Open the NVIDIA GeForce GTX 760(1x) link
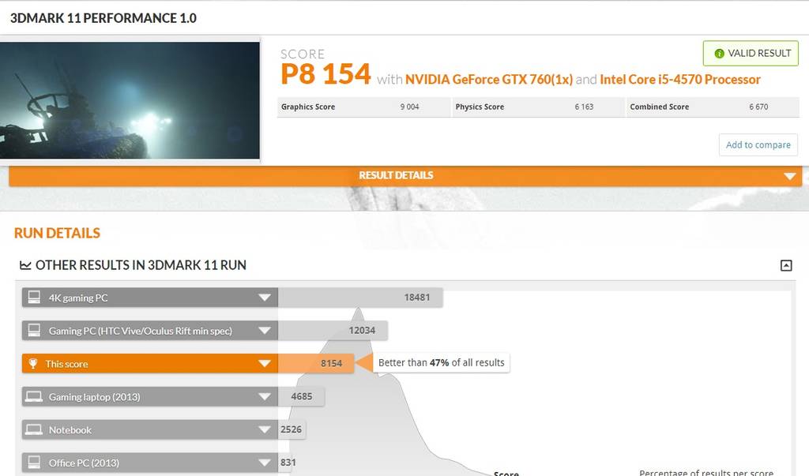This screenshot has width=809, height=476. click(488, 80)
